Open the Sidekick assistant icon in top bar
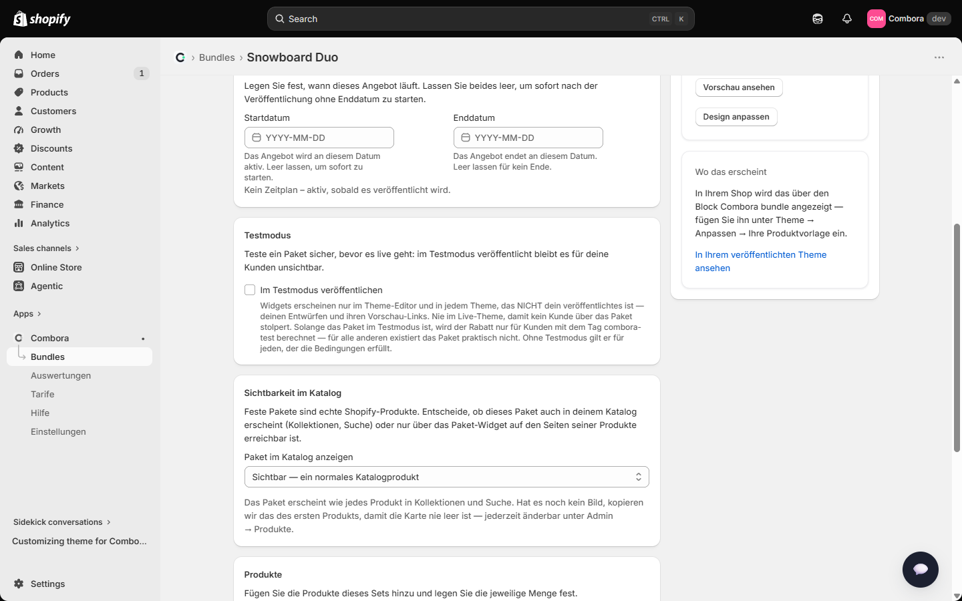Screen dimensions: 962x601 tap(818, 19)
